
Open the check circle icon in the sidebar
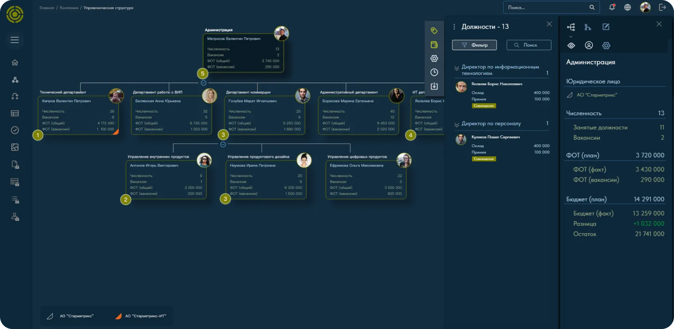click(x=15, y=130)
